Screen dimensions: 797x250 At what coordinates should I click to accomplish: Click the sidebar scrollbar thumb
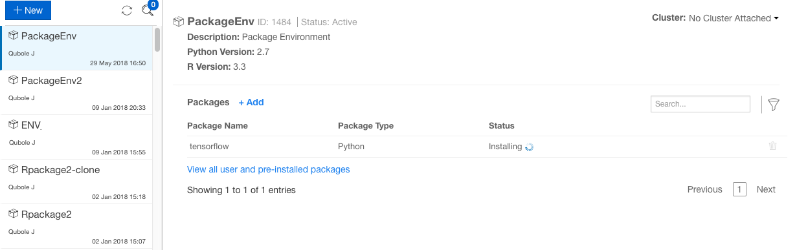pyautogui.click(x=157, y=39)
